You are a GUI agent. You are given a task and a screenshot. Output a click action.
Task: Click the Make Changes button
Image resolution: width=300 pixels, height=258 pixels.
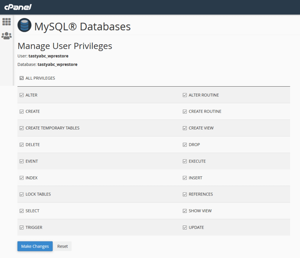[35, 246]
